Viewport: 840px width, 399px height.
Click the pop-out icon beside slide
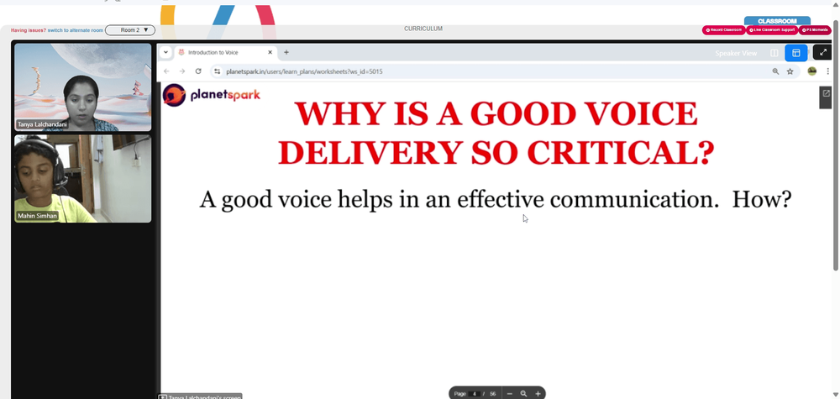(826, 94)
